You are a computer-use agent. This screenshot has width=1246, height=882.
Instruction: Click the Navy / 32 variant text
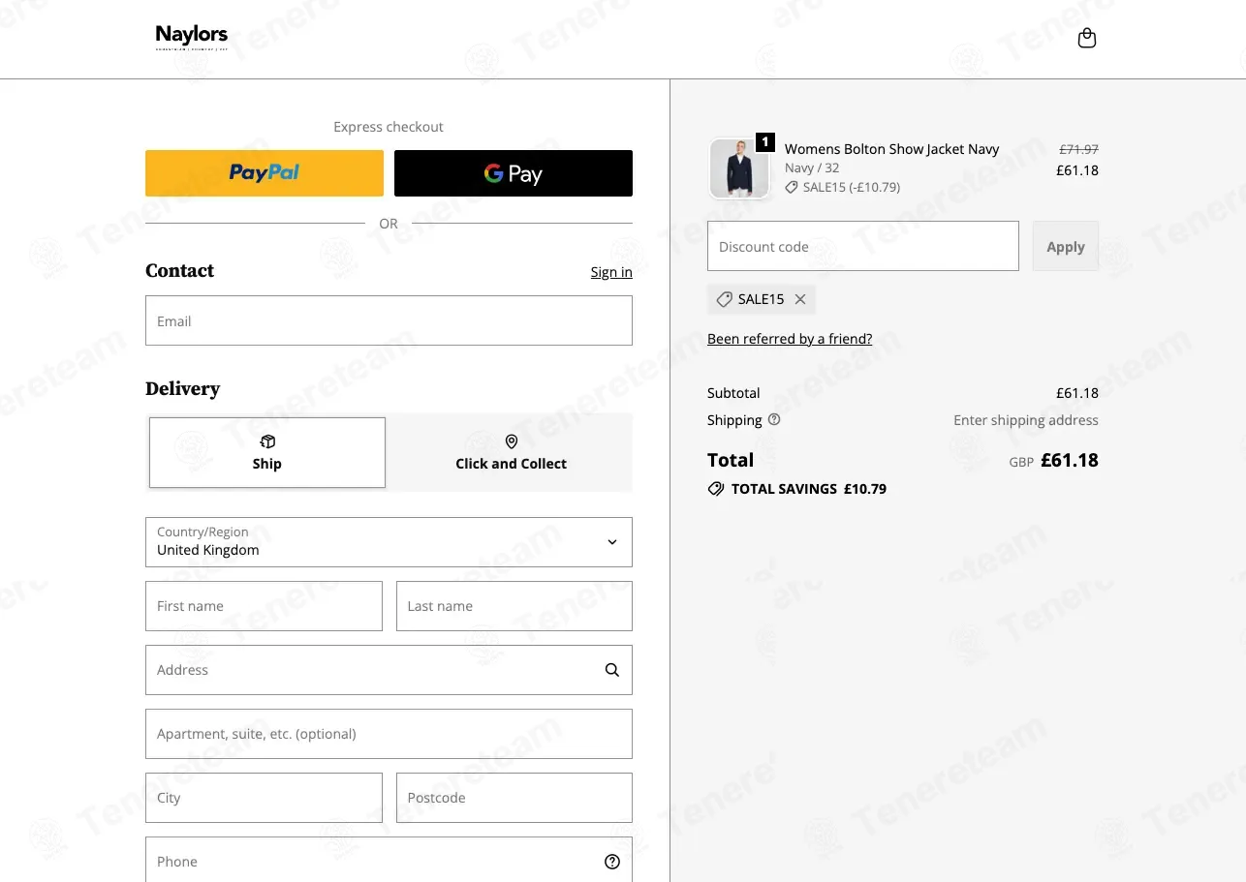pos(812,168)
